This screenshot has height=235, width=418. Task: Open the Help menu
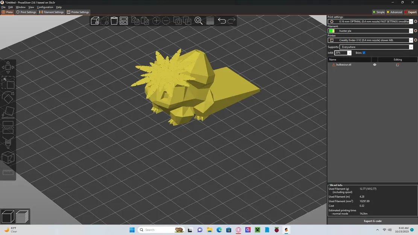point(59,7)
